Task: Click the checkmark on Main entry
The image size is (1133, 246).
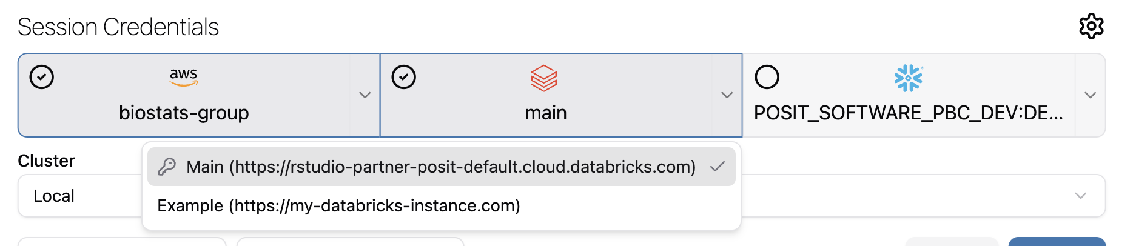Action: pos(718,167)
